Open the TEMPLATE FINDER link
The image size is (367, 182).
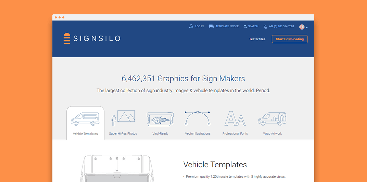click(x=227, y=26)
